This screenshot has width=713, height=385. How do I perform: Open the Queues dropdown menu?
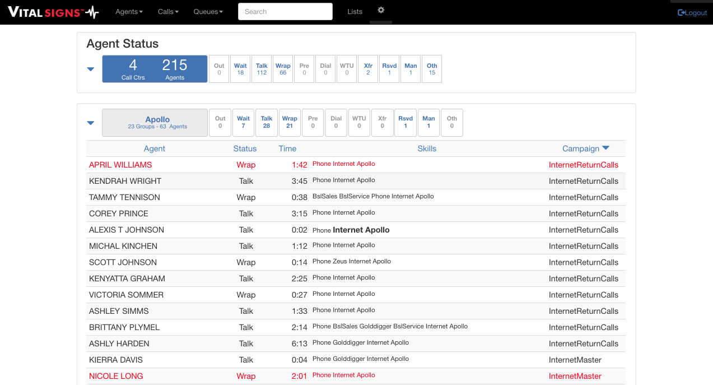point(208,12)
